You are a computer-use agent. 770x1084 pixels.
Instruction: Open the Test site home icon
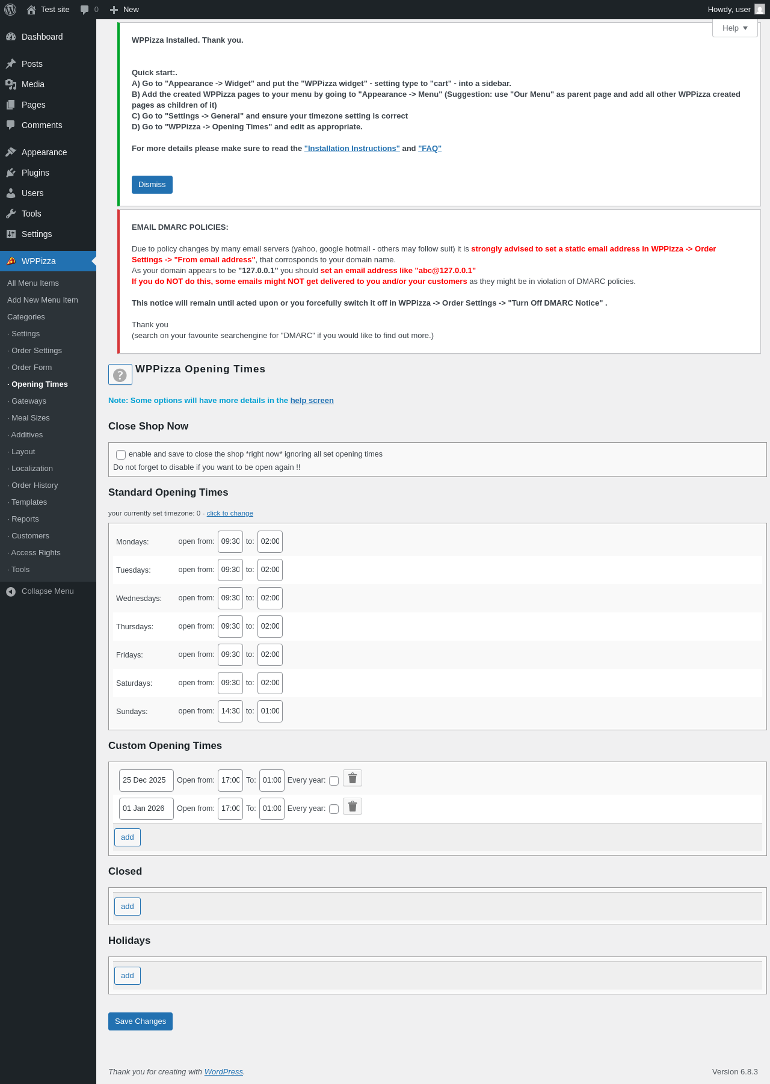click(31, 10)
